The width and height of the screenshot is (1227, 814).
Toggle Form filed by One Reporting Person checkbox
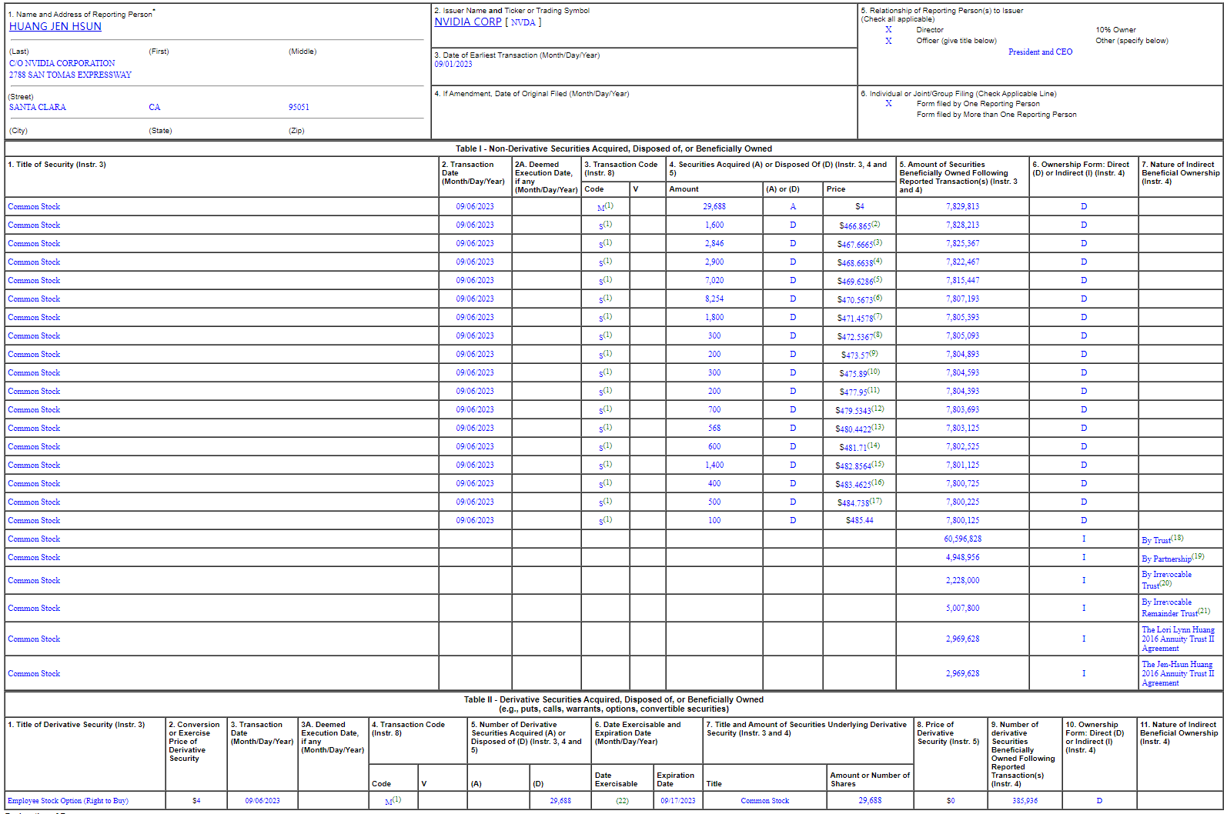click(888, 104)
